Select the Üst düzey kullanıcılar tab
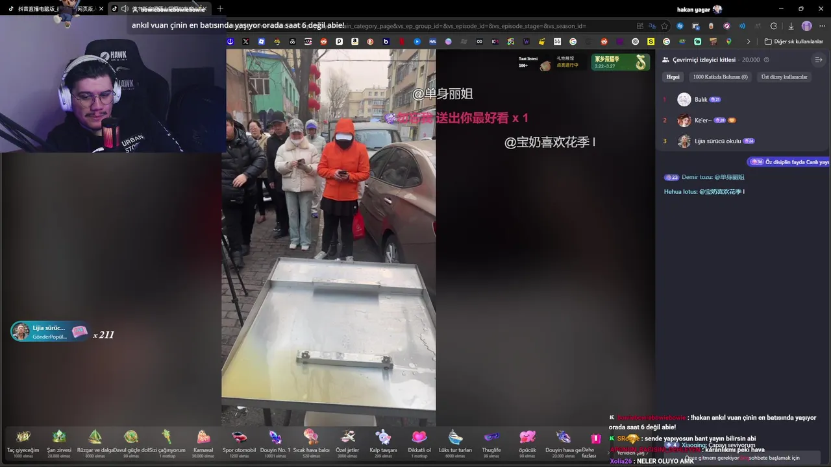Screen dimensions: 831x467 (784, 77)
